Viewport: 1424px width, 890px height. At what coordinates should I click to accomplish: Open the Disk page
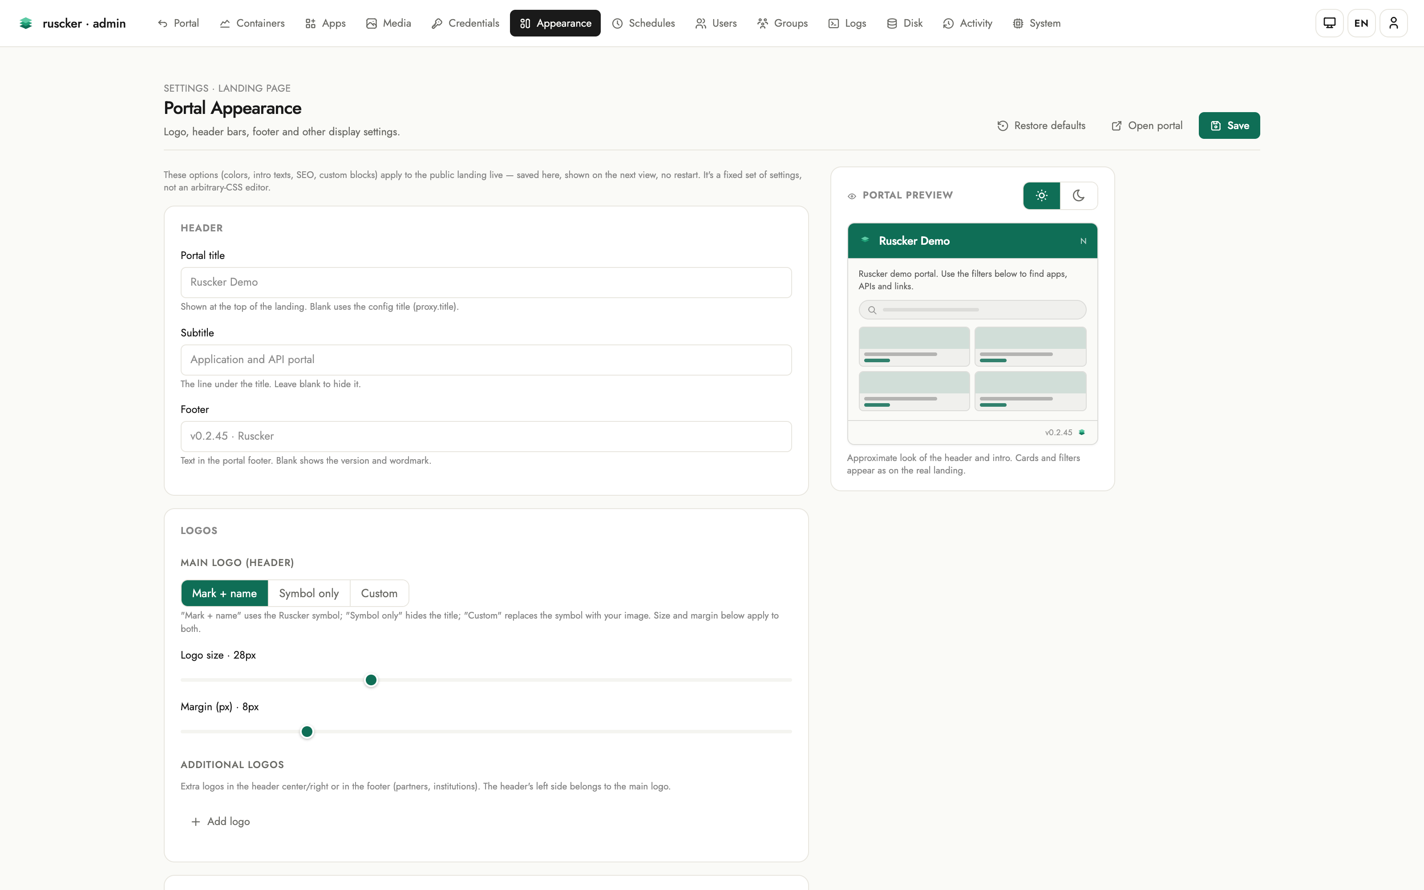(x=904, y=23)
